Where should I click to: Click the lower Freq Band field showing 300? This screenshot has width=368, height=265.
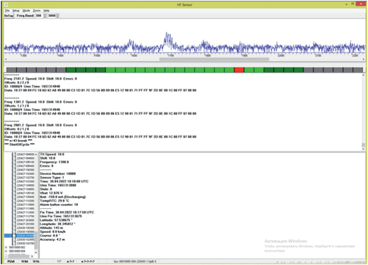point(39,16)
